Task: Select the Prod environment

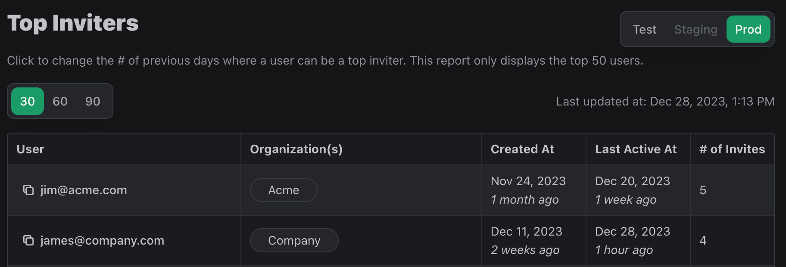Action: coord(748,29)
